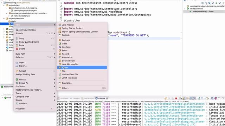Toggle Show Console on standard error changes

(194, 98)
